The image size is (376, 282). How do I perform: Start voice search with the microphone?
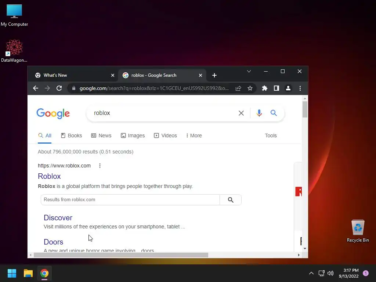259,113
